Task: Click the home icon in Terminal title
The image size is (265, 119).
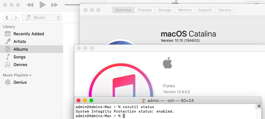Action: tap(144, 101)
